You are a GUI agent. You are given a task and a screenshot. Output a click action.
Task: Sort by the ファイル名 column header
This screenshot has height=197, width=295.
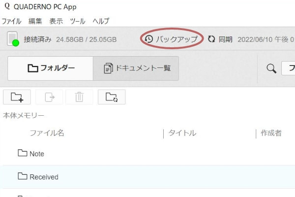[47, 133]
